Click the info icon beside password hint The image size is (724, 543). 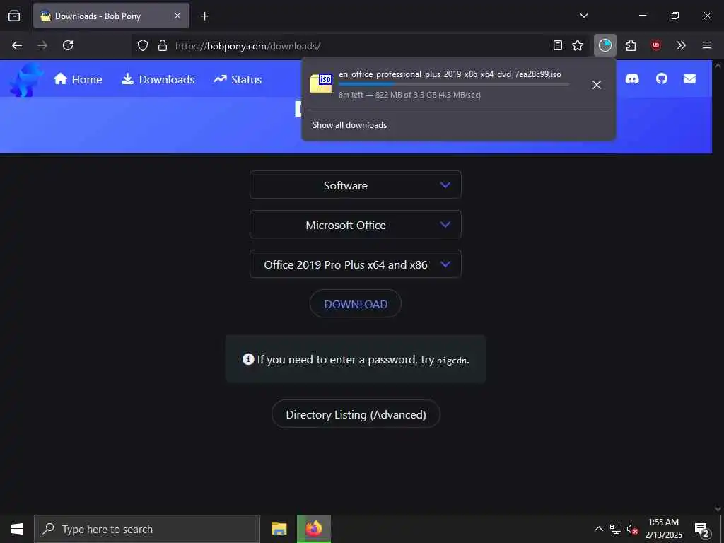coord(248,359)
